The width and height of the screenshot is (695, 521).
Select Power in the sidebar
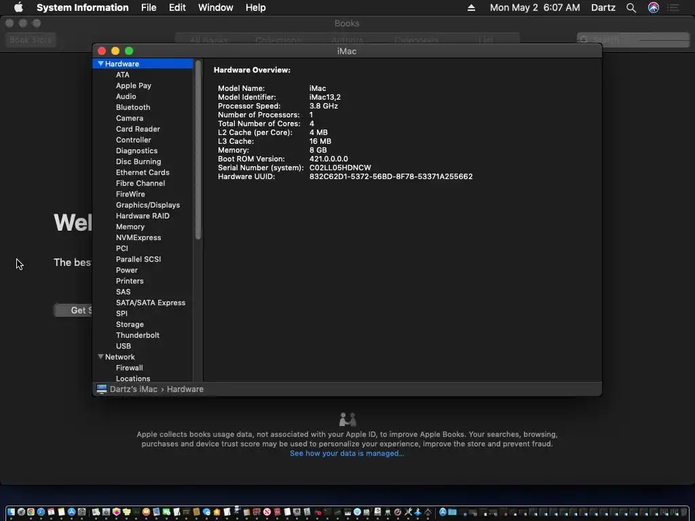coord(127,270)
